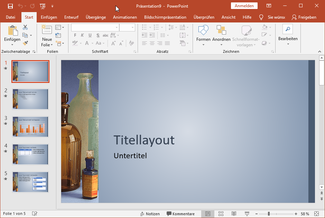Go to Bildschirmpräsentation tab
This screenshot has height=218, width=325.
tap(165, 17)
